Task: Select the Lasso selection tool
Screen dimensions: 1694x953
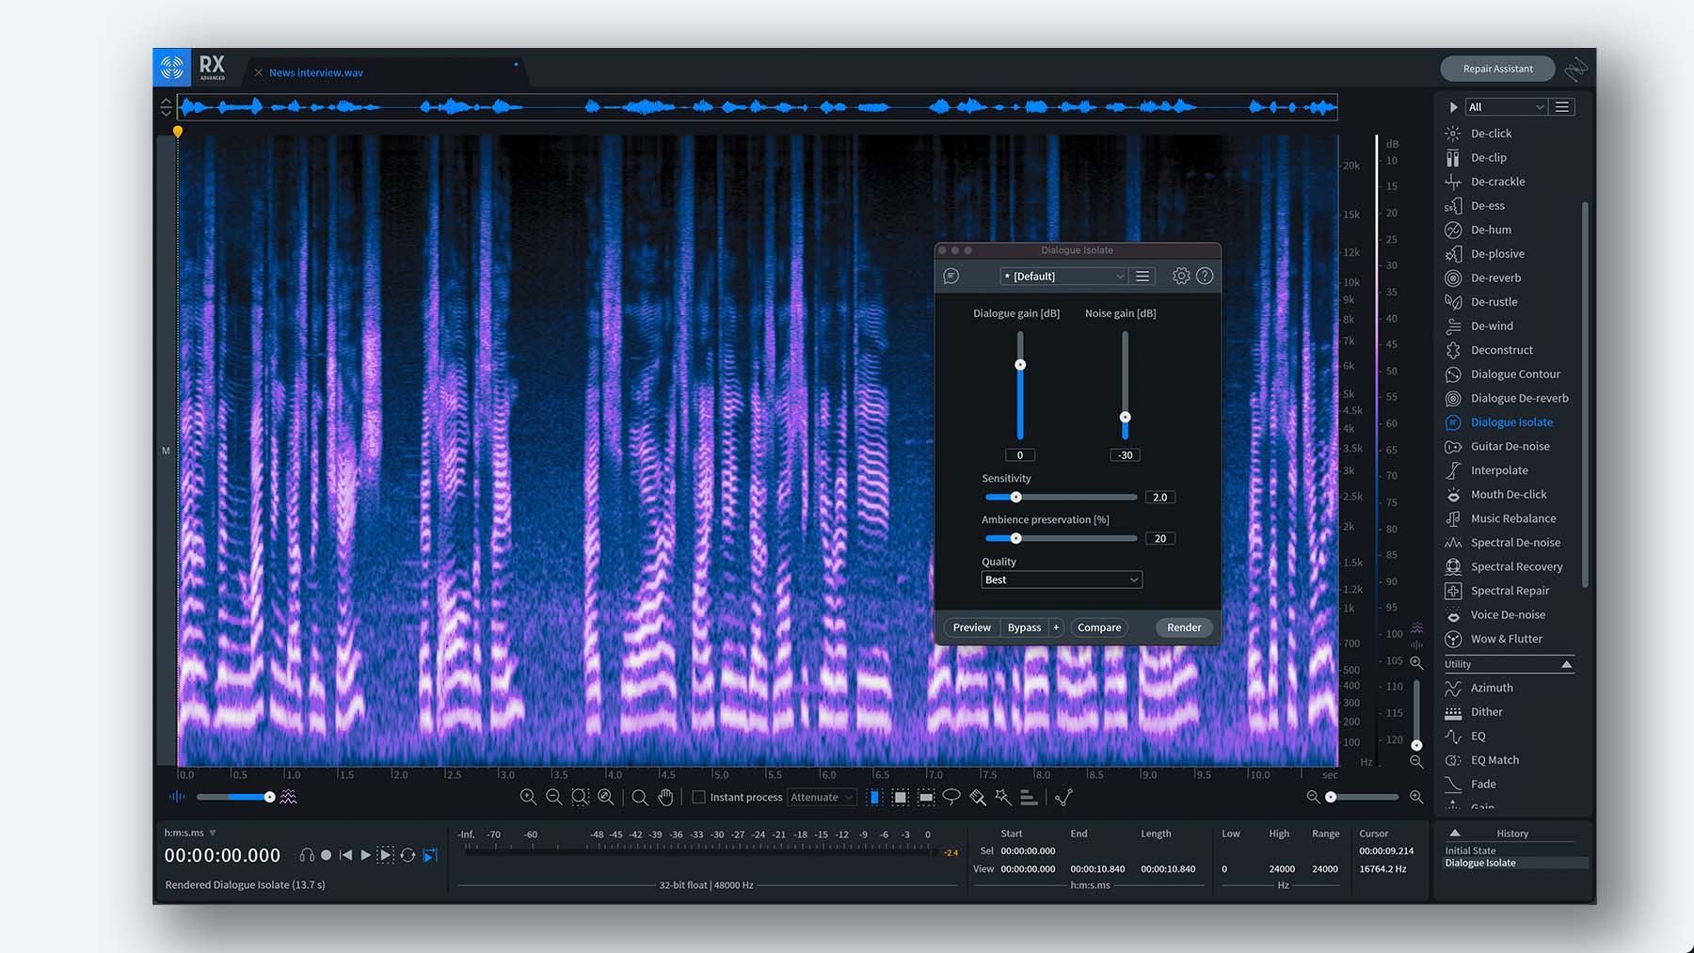Action: (x=951, y=797)
